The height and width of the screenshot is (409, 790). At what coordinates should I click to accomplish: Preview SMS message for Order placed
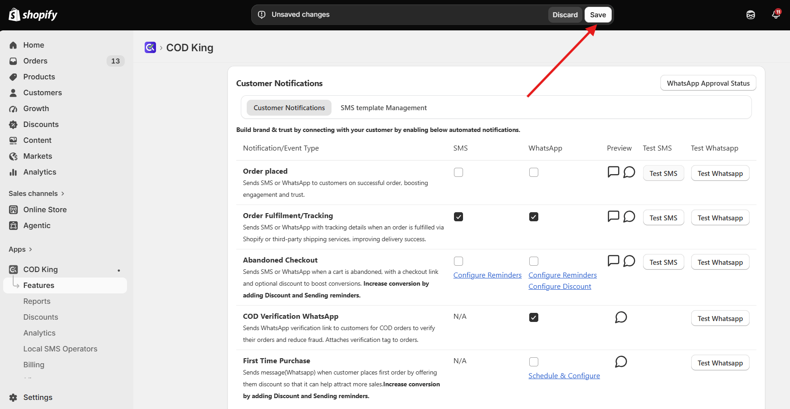click(613, 172)
